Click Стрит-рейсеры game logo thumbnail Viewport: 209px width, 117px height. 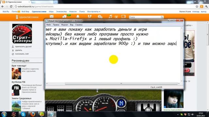(x=22, y=33)
